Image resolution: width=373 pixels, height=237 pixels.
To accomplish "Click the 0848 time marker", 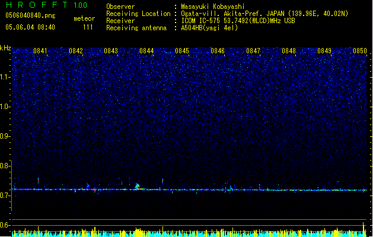I will [x=289, y=51].
